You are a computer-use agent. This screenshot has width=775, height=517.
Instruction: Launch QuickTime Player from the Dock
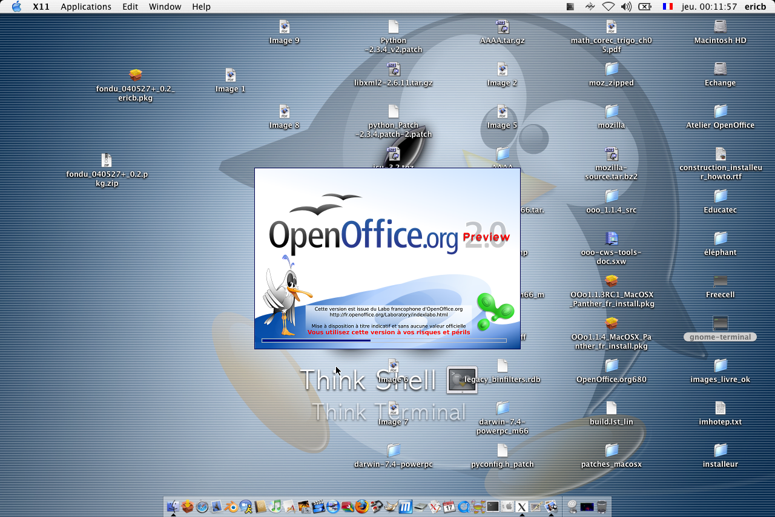click(463, 507)
